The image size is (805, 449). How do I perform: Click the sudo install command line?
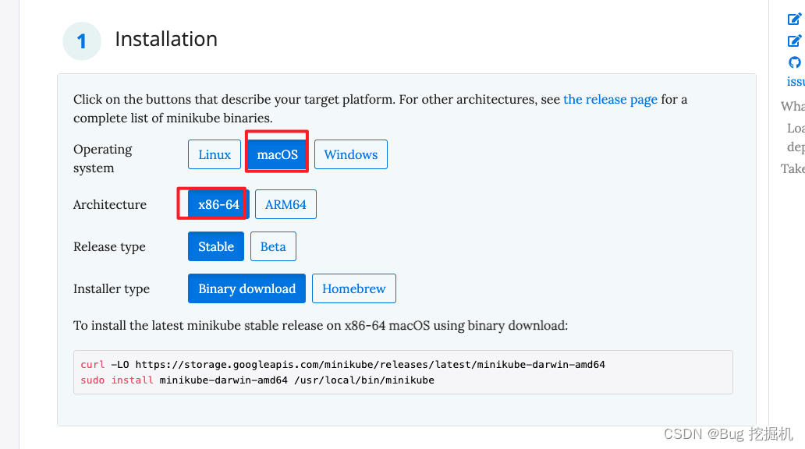pyautogui.click(x=257, y=380)
